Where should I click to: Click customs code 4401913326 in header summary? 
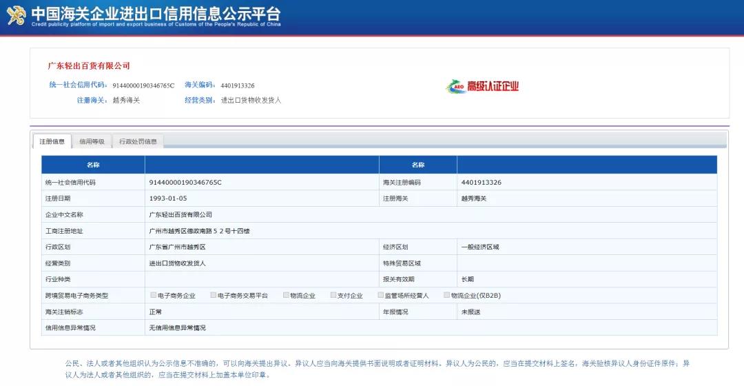238,86
